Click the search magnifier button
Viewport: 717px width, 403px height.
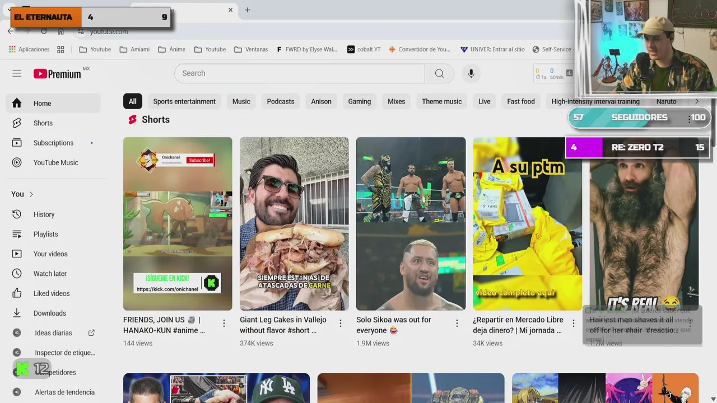coord(439,73)
